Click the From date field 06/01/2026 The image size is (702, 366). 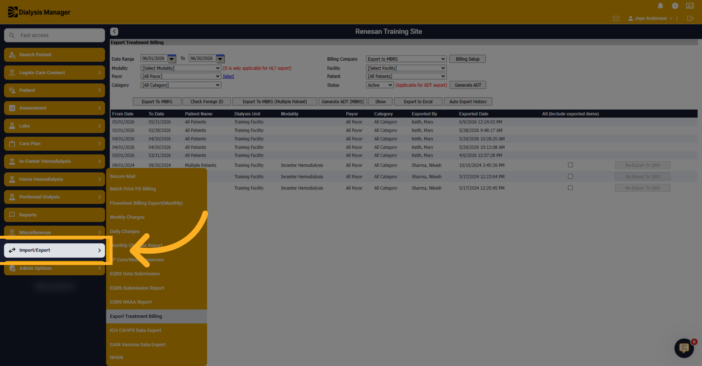point(154,59)
